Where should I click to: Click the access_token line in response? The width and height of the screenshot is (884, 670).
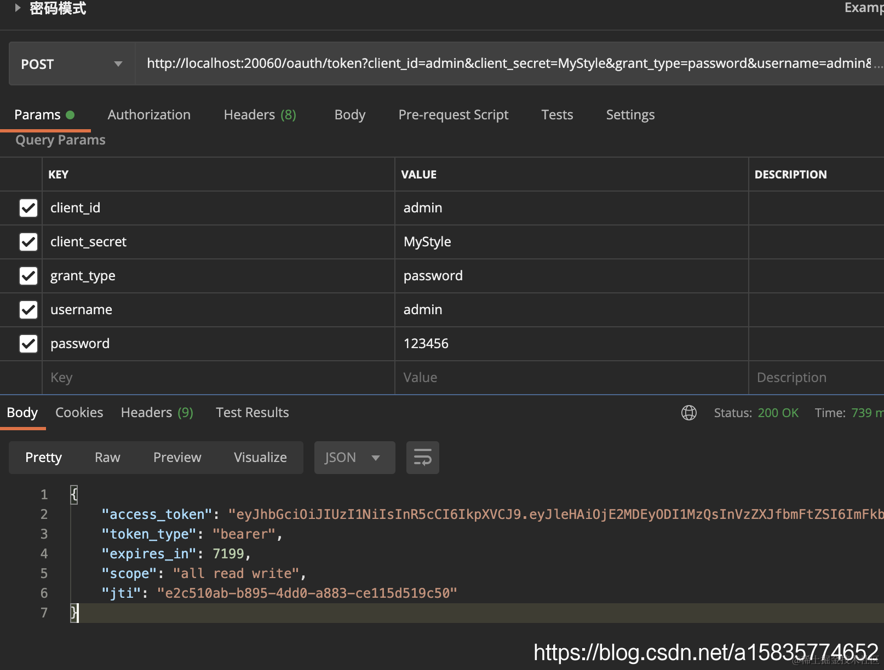[492, 515]
